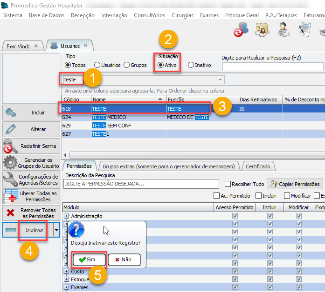Viewport: 325px width, 292px height.
Task: Select the Grupos type radio button
Action: [126, 65]
